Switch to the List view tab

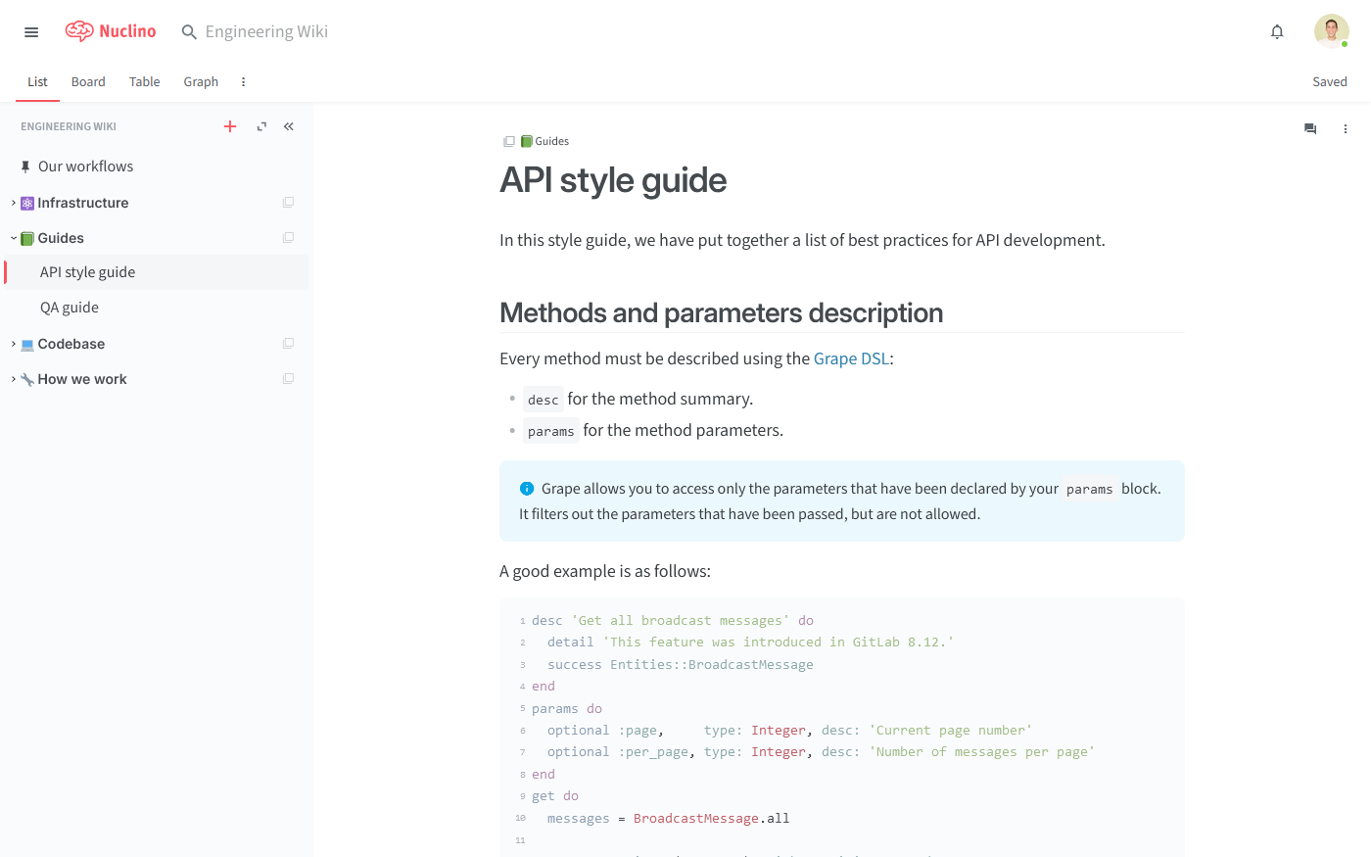click(x=37, y=82)
